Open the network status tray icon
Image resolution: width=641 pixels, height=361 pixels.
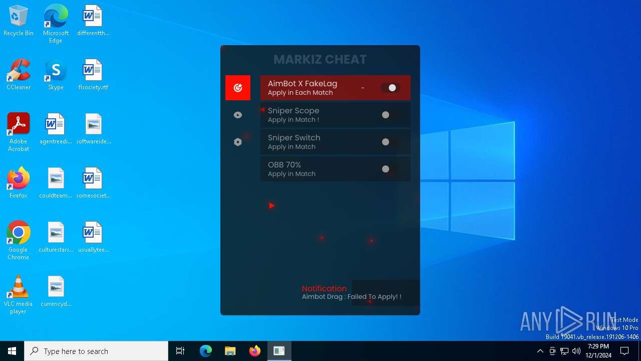(x=564, y=351)
